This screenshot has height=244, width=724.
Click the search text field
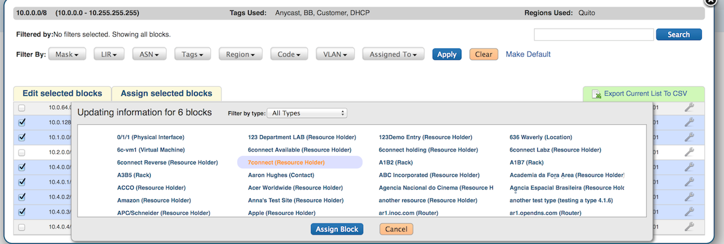point(593,35)
